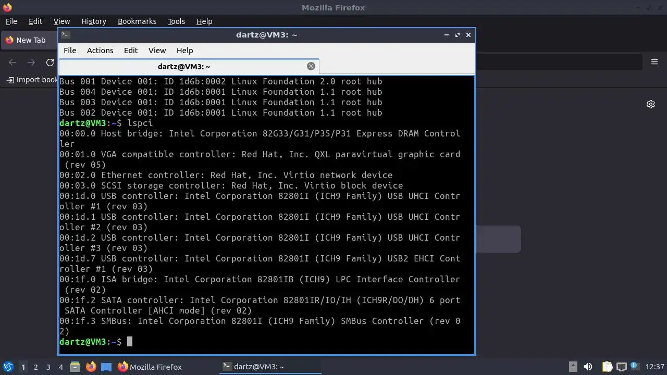Image resolution: width=667 pixels, height=375 pixels.
Task: Close the terminal window
Action: point(468,35)
